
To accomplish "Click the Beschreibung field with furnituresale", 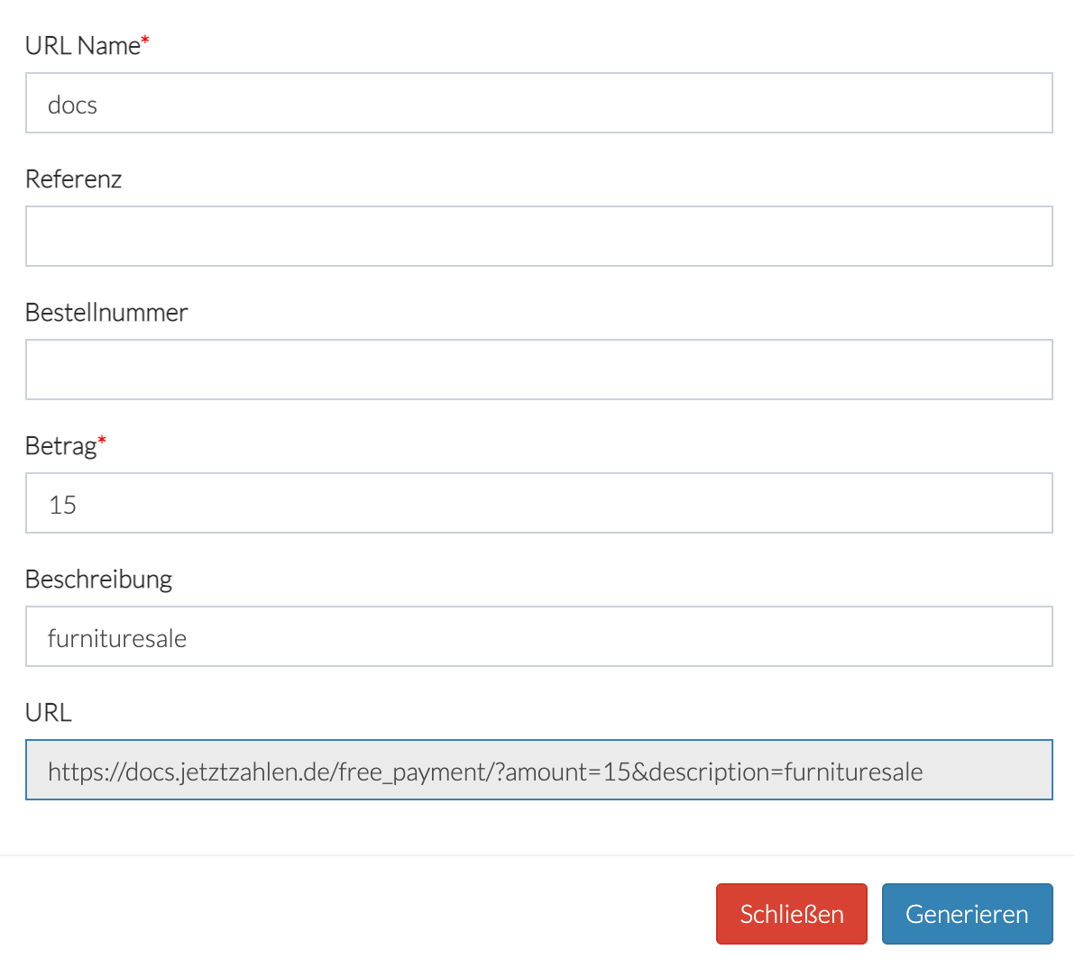I will coord(539,636).
